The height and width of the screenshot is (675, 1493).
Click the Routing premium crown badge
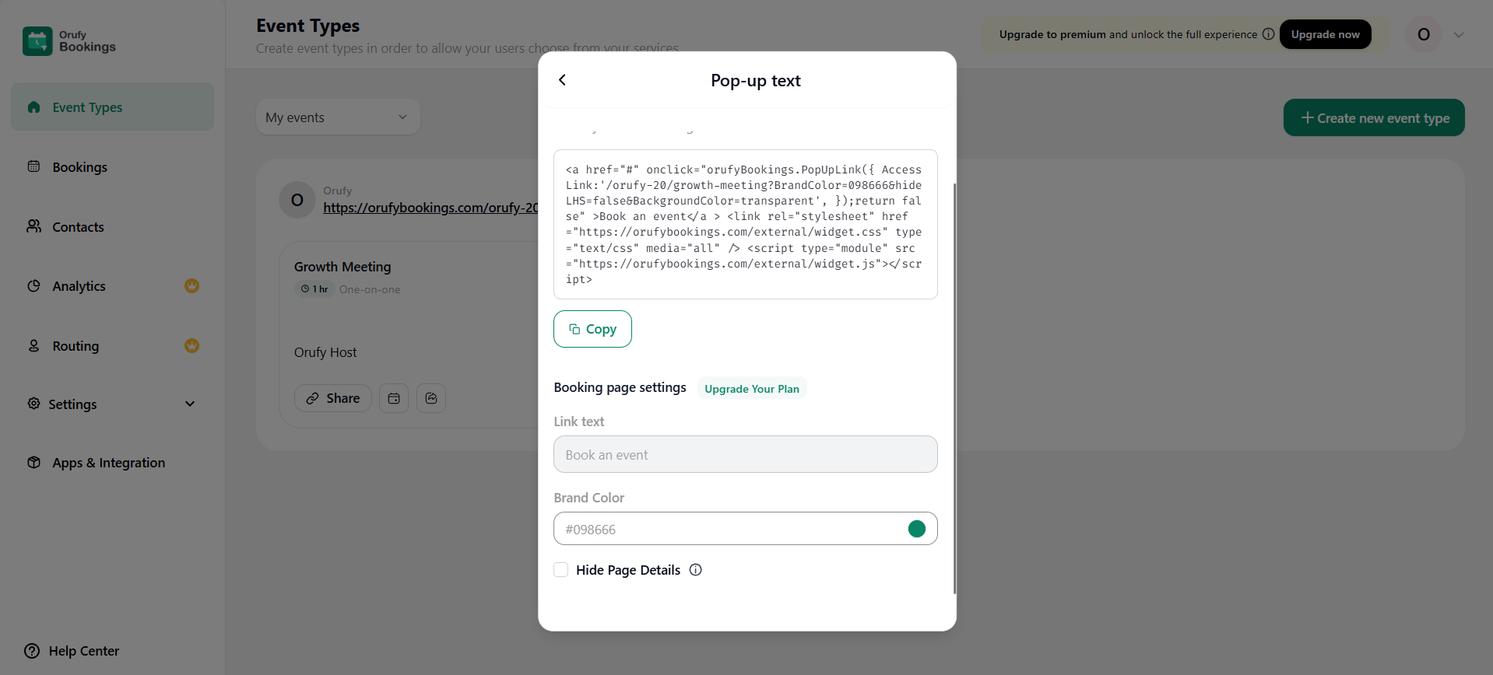(x=191, y=345)
